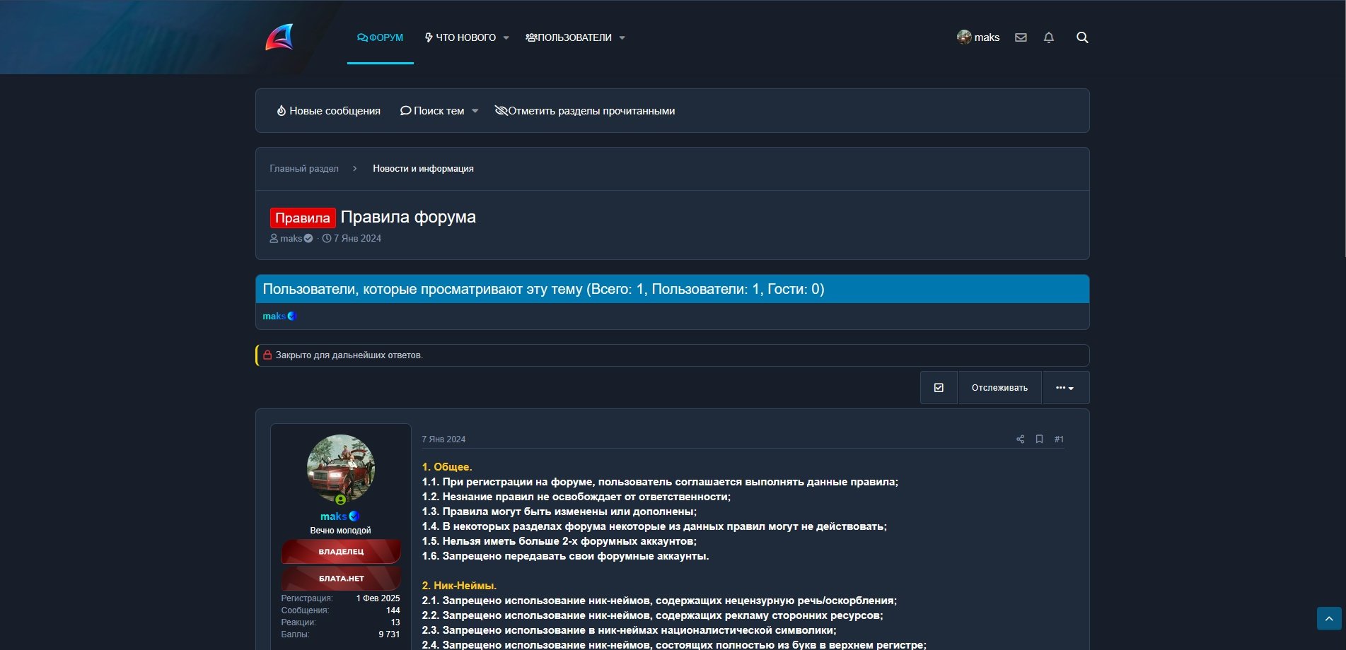Image resolution: width=1346 pixels, height=650 pixels.
Task: Click the scroll-to-top arrow button
Action: point(1329,618)
